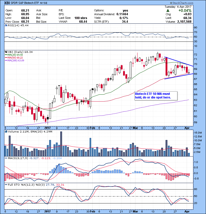Click the date Tuesday 4-Apr-2017
Viewport: 206px width, 214px height.
coord(178,7)
